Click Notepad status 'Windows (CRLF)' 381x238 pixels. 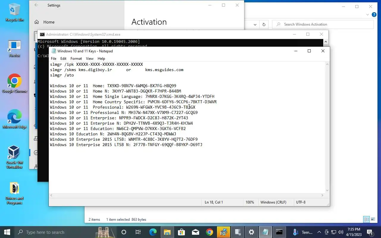[273, 202]
